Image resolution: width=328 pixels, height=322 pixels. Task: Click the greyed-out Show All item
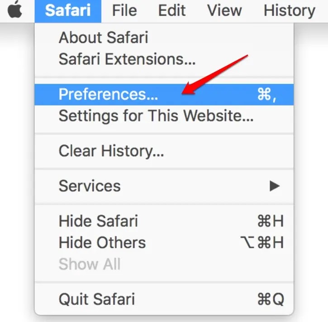(90, 264)
